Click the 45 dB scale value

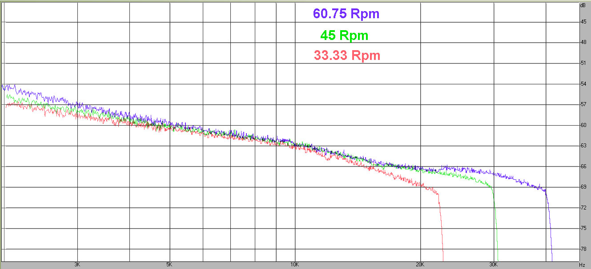[x=583, y=22]
